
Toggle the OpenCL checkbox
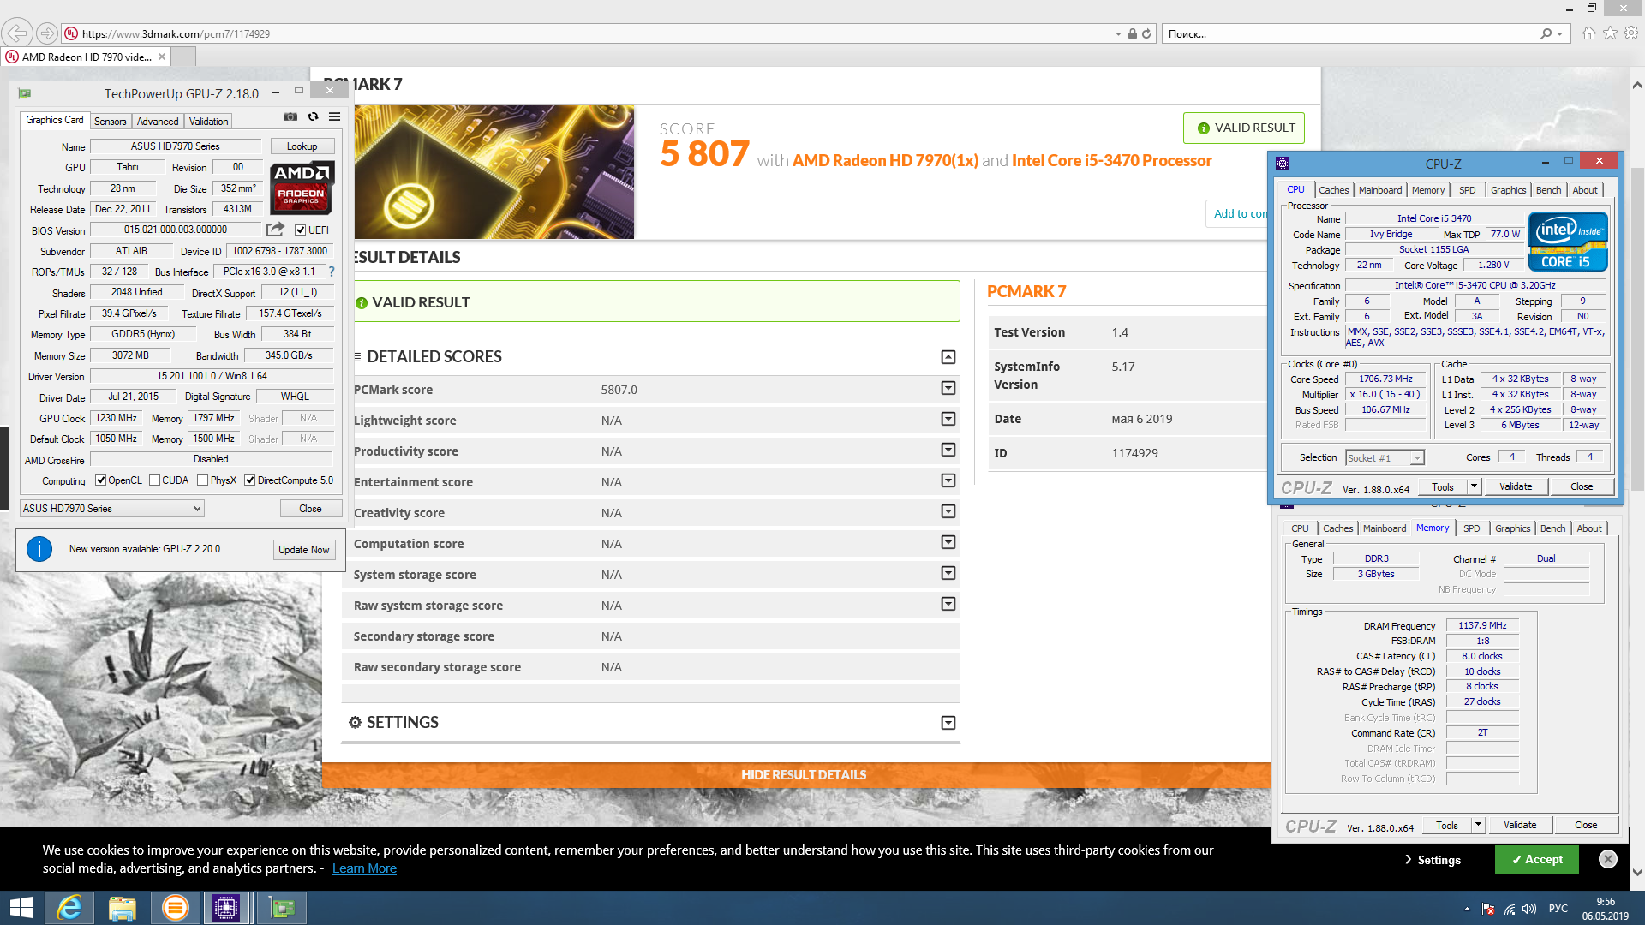[x=100, y=480]
